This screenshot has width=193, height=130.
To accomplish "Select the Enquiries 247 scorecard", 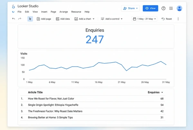I will click(x=96, y=36).
